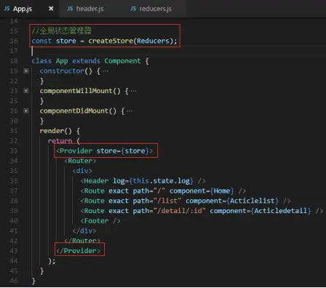This screenshot has height=288, width=326.
Task: Click 'render()' method name
Action: (x=56, y=131)
